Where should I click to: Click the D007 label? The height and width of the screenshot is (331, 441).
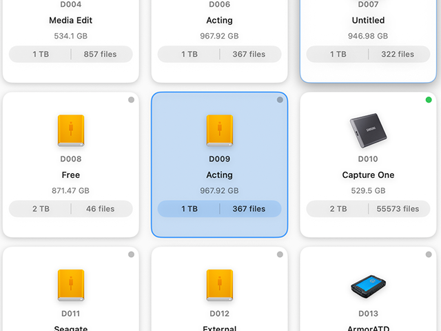[x=368, y=4]
